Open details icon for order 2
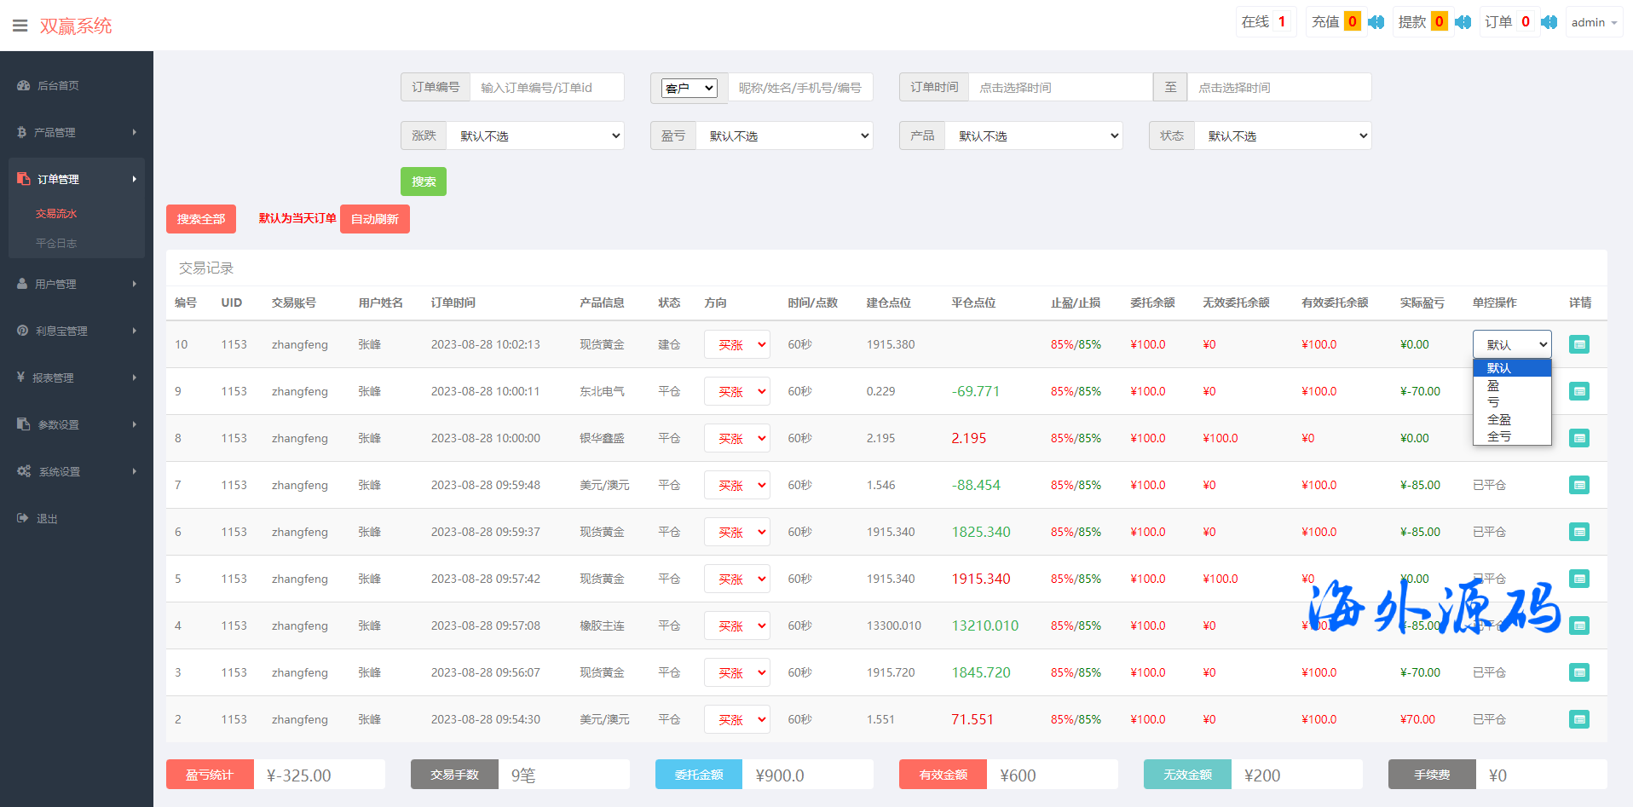Image resolution: width=1633 pixels, height=807 pixels. click(1578, 719)
